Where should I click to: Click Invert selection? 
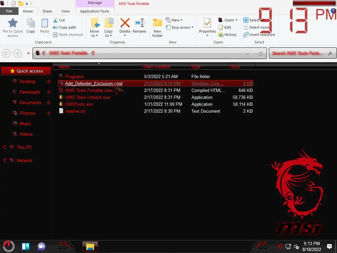[x=259, y=34]
